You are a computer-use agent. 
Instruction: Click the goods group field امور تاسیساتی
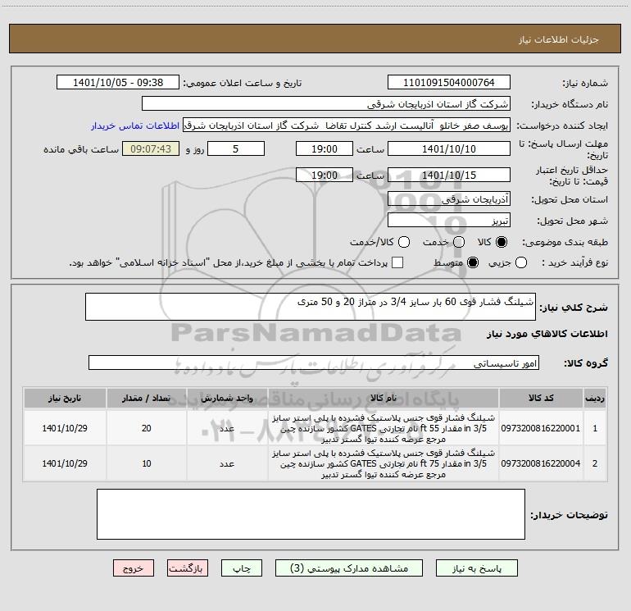click(314, 362)
